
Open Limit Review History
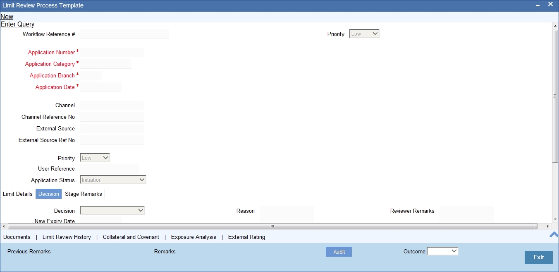[x=67, y=237]
